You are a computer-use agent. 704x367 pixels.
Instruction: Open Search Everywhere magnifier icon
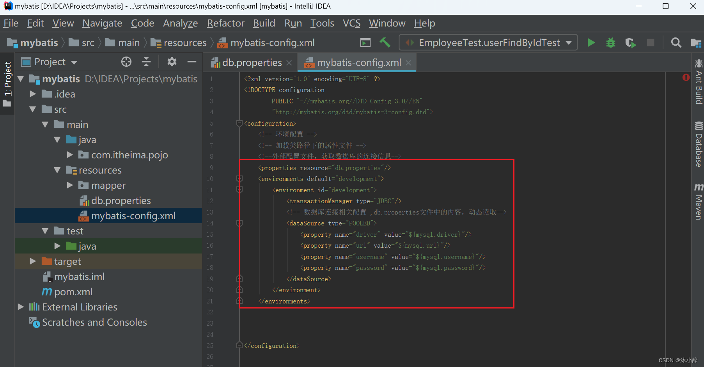676,43
